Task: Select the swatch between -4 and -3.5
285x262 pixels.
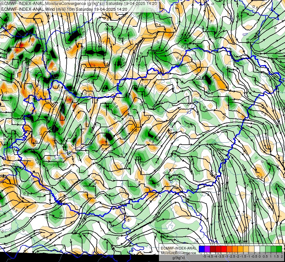Action: [218, 249]
